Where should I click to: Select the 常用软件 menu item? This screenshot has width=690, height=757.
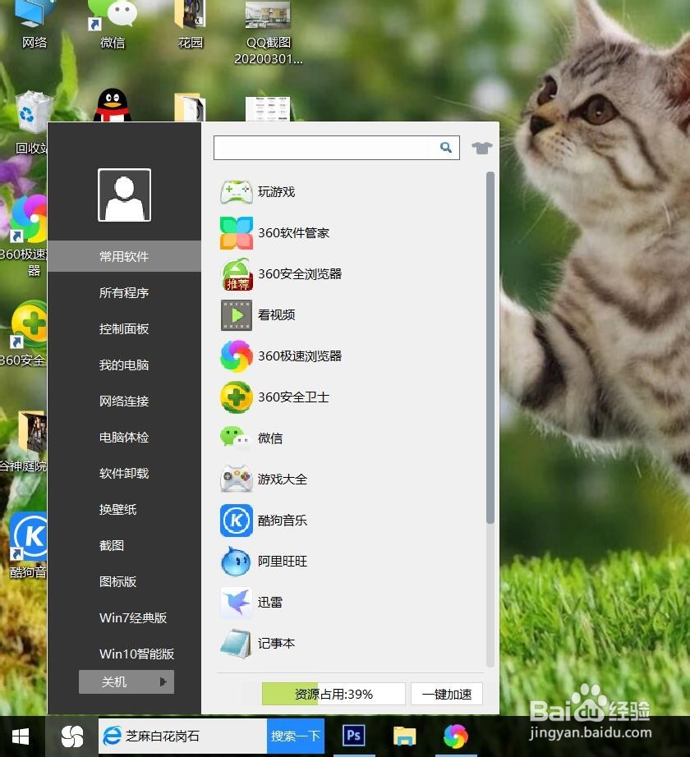click(124, 256)
